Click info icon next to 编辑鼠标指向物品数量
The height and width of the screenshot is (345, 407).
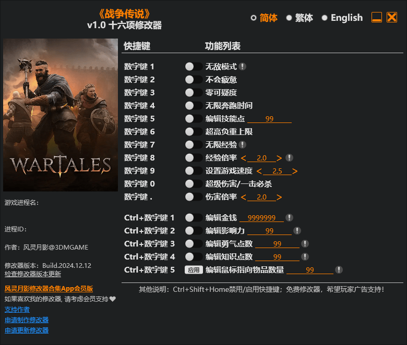pos(339,269)
